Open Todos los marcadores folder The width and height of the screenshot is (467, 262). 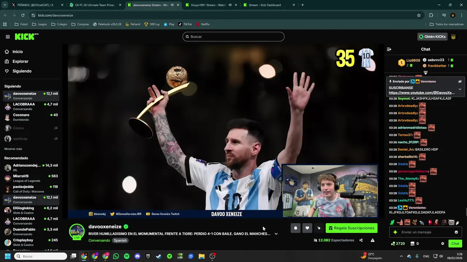point(447,24)
